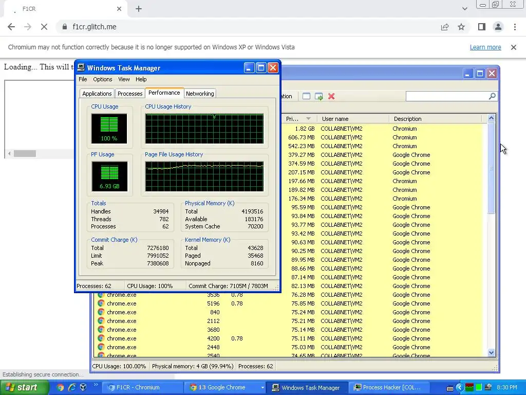Click the page's horizontal scrollbar thumb
The height and width of the screenshot is (395, 526).
click(25, 154)
